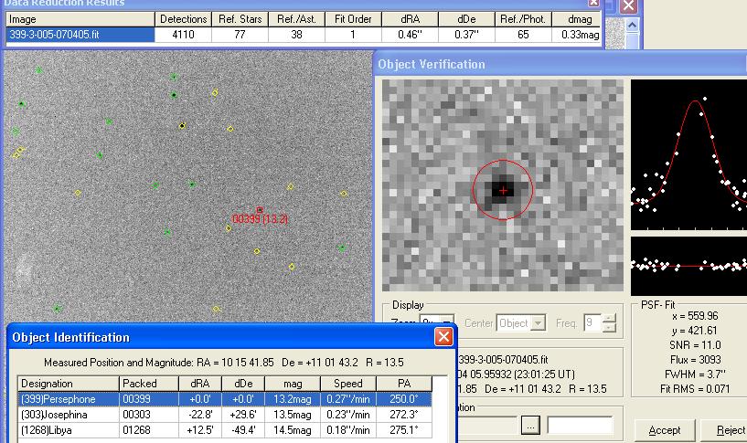
Task: Select the (1268)Libya row
Action: click(225, 430)
